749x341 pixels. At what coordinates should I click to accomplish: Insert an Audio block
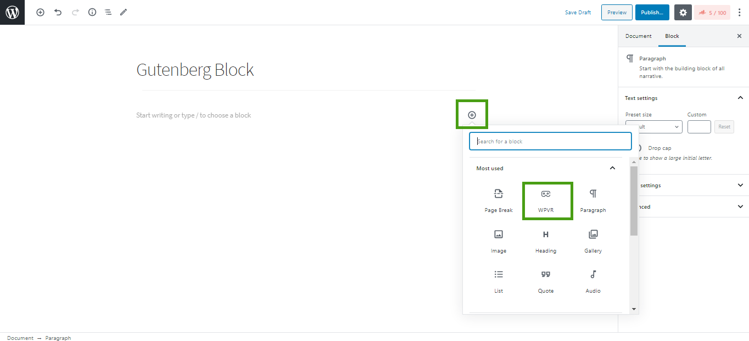tap(593, 281)
